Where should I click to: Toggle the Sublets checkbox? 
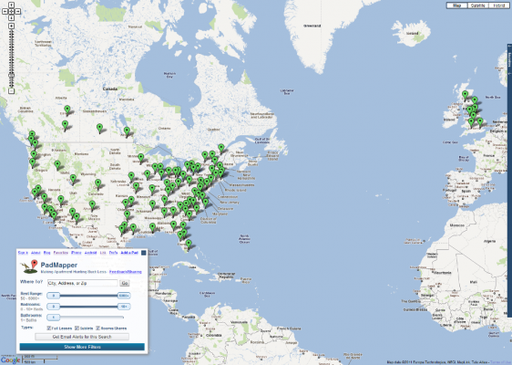tap(77, 328)
